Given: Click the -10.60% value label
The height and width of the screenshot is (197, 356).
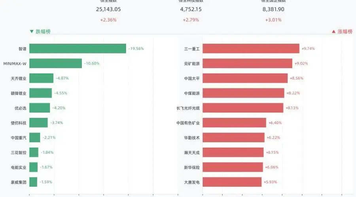Looking at the screenshot, I should point(92,63).
